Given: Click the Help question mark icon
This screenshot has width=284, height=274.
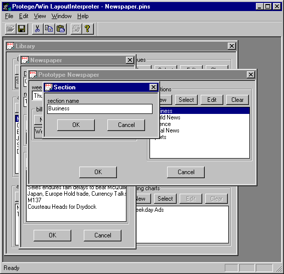Looking at the screenshot, I should [x=88, y=29].
